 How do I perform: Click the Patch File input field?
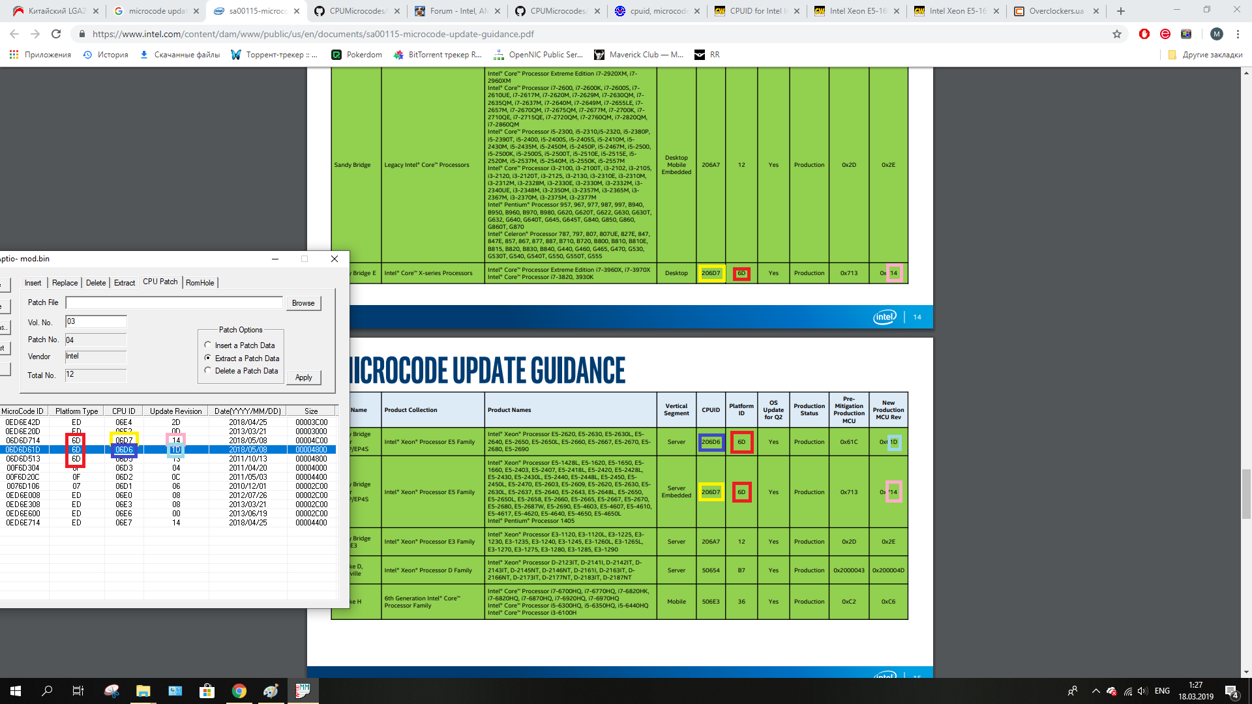coord(173,302)
